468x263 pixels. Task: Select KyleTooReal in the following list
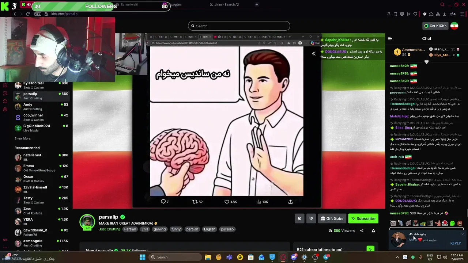click(x=41, y=85)
